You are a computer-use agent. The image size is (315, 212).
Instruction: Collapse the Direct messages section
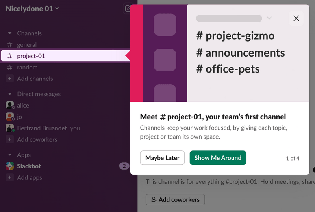click(x=10, y=94)
